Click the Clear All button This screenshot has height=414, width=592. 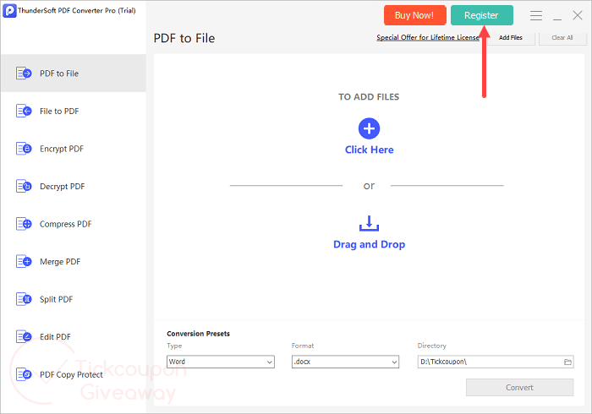pyautogui.click(x=562, y=38)
